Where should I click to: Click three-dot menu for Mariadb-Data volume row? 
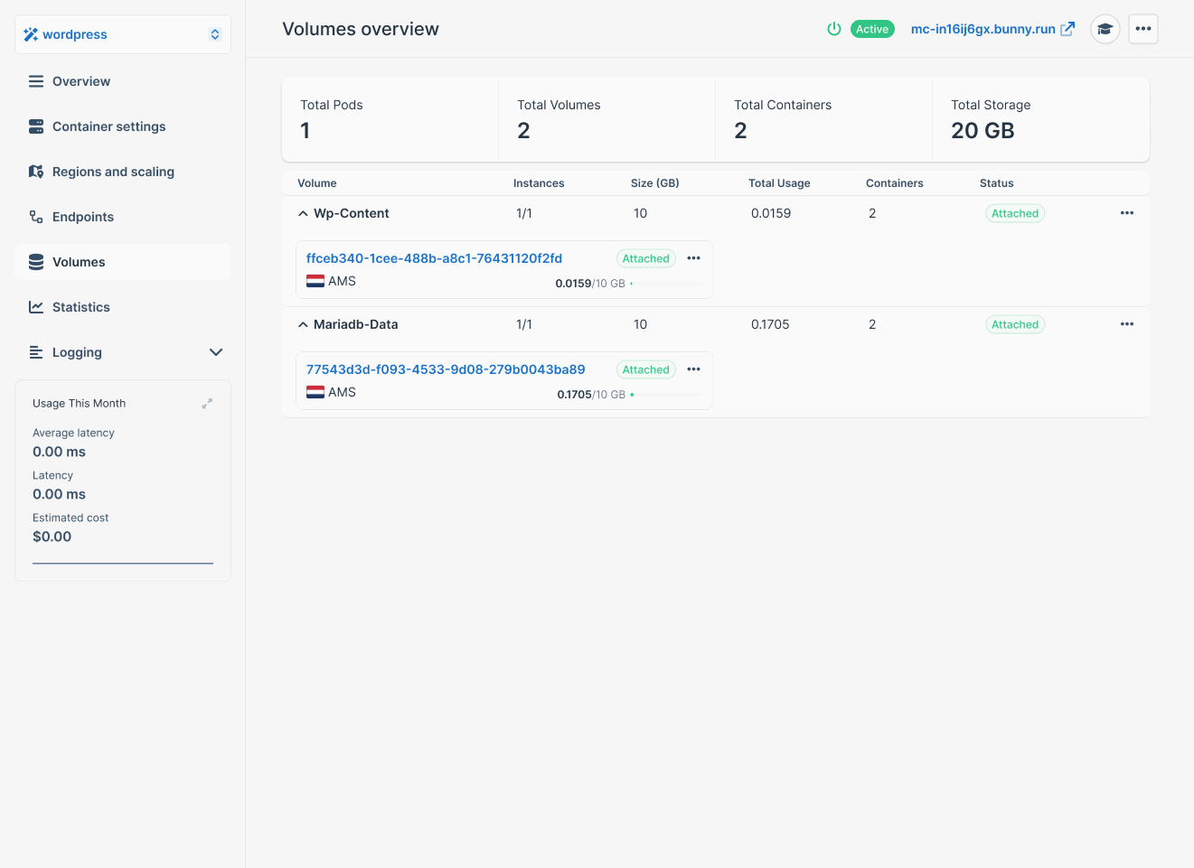[x=1126, y=324]
